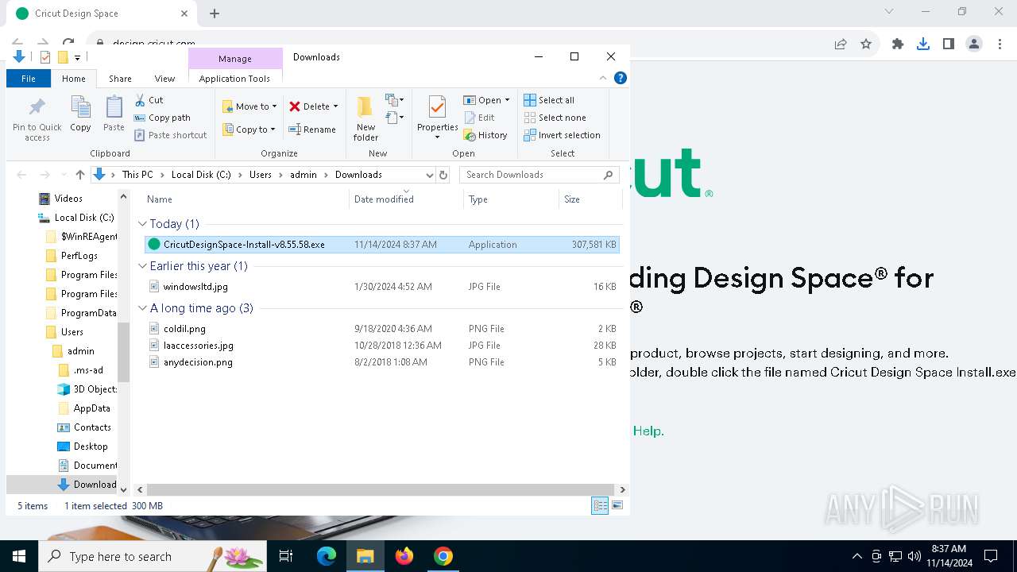Click the Help link on Cricut page
Viewport: 1017px width, 572px height.
[x=648, y=431]
